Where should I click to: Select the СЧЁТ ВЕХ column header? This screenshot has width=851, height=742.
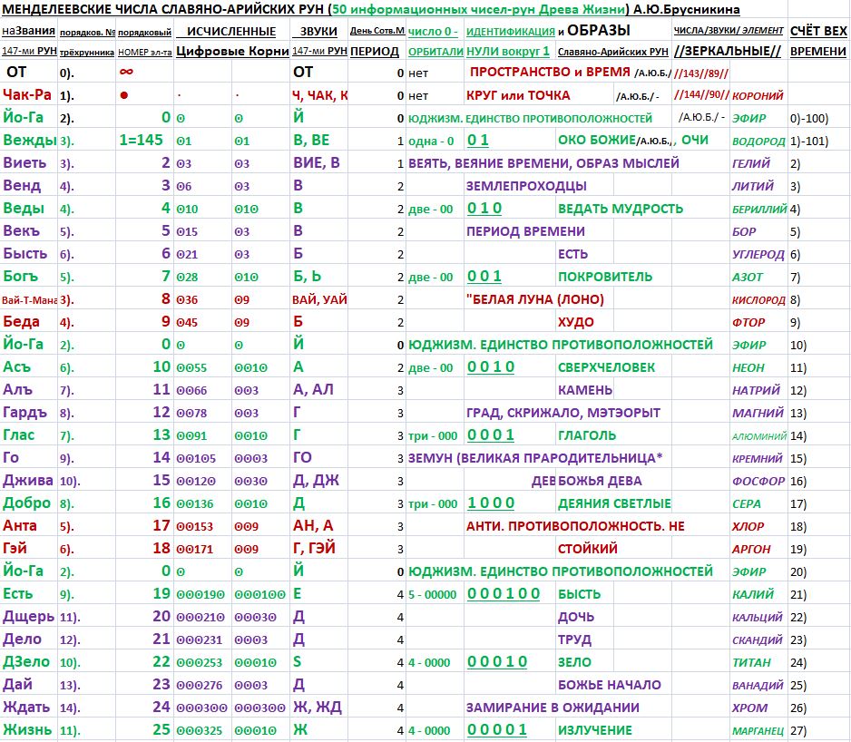(817, 31)
